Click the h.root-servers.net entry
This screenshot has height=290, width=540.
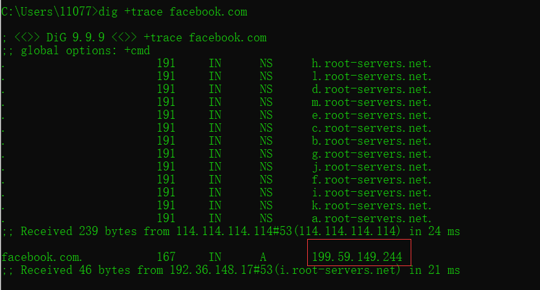pos(371,63)
